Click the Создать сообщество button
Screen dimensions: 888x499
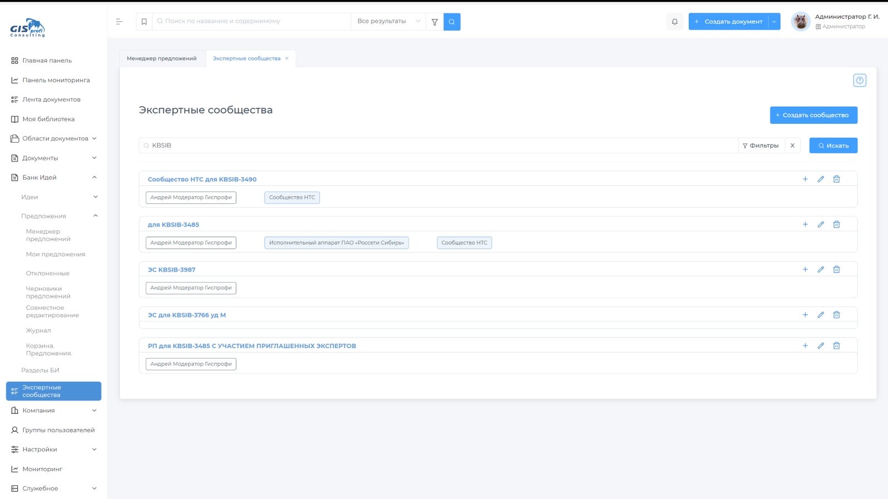[814, 115]
